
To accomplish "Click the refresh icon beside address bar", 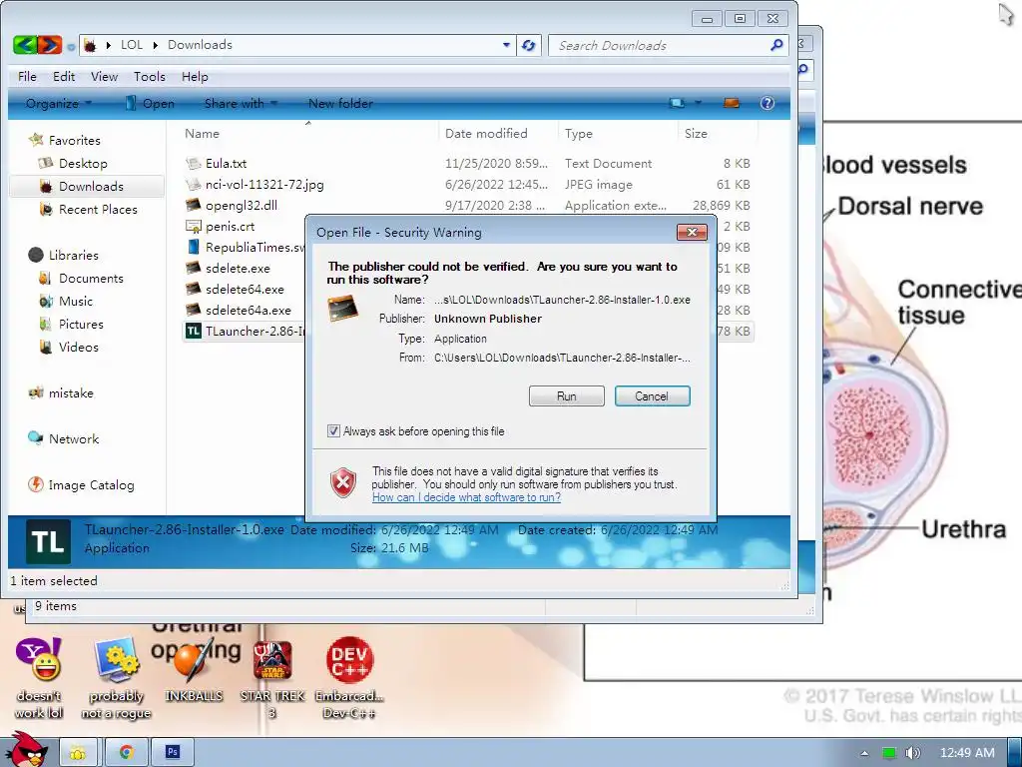I will coord(529,46).
